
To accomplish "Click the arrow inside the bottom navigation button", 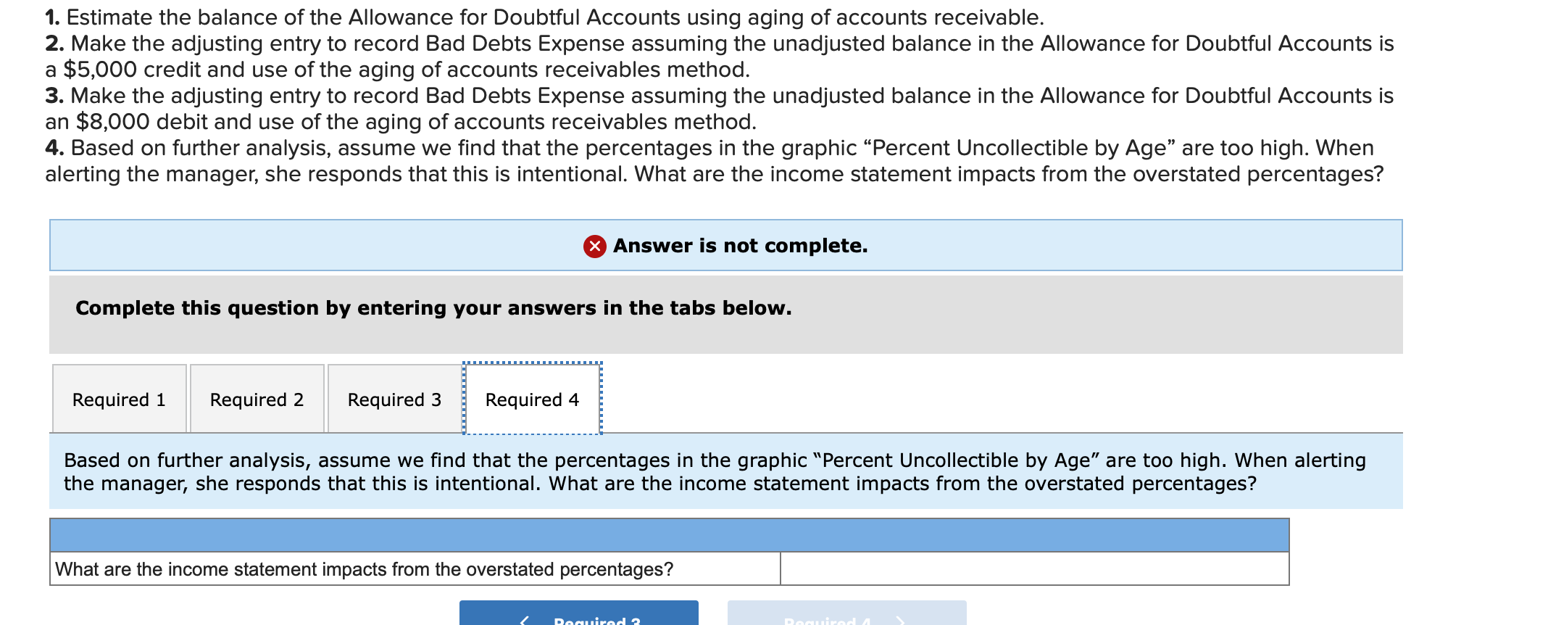I will (525, 620).
